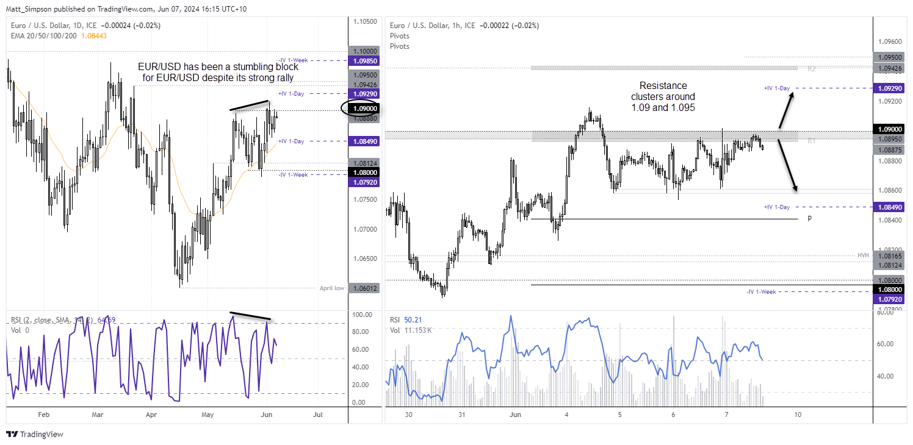The width and height of the screenshot is (913, 445).
Task: Click the 1.06012 price label
Action: (x=363, y=288)
